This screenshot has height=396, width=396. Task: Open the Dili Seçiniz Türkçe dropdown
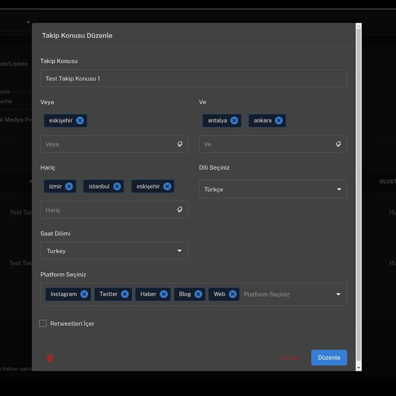click(273, 189)
